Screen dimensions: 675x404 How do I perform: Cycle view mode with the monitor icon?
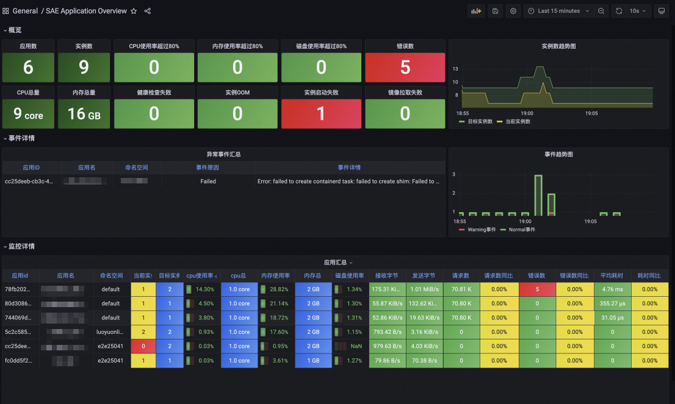pyautogui.click(x=662, y=11)
